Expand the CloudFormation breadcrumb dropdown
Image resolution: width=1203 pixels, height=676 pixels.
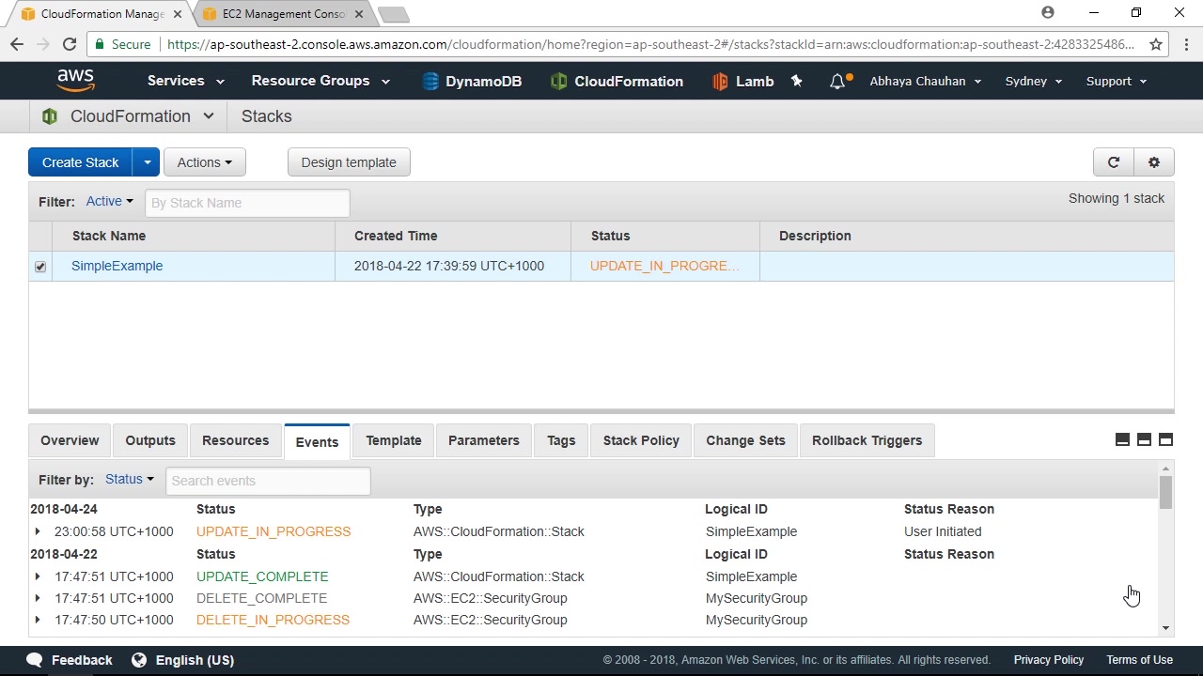[209, 116]
